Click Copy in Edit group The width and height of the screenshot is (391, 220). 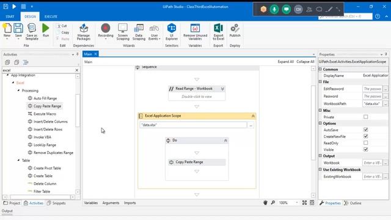pos(63,32)
